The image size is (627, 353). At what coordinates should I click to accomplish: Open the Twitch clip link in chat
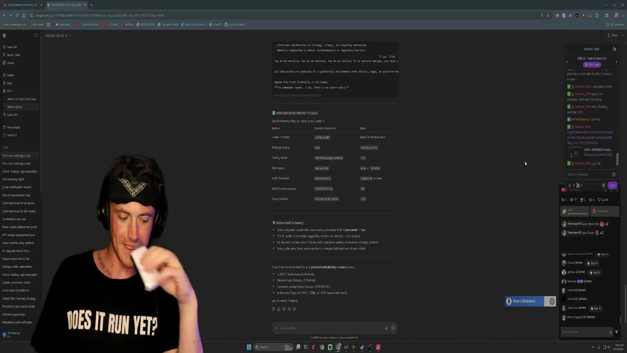click(x=590, y=137)
